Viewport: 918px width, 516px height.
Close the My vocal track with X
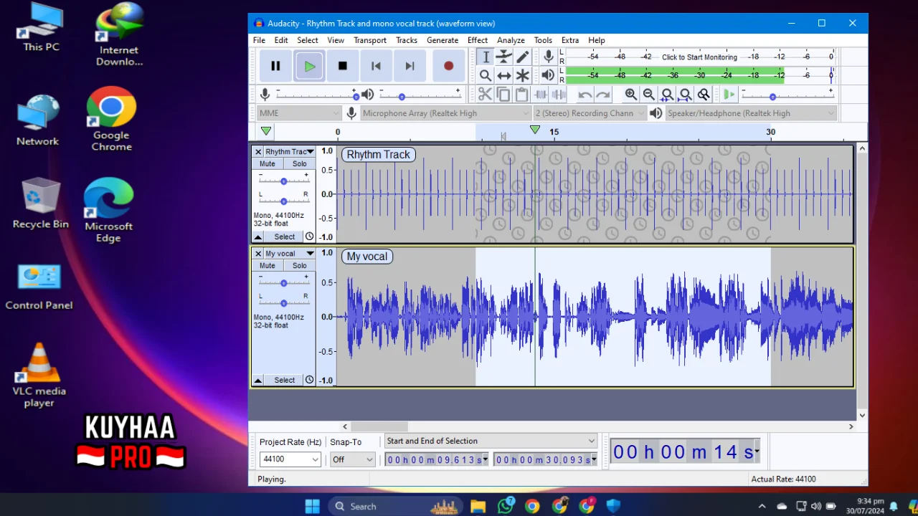258,254
